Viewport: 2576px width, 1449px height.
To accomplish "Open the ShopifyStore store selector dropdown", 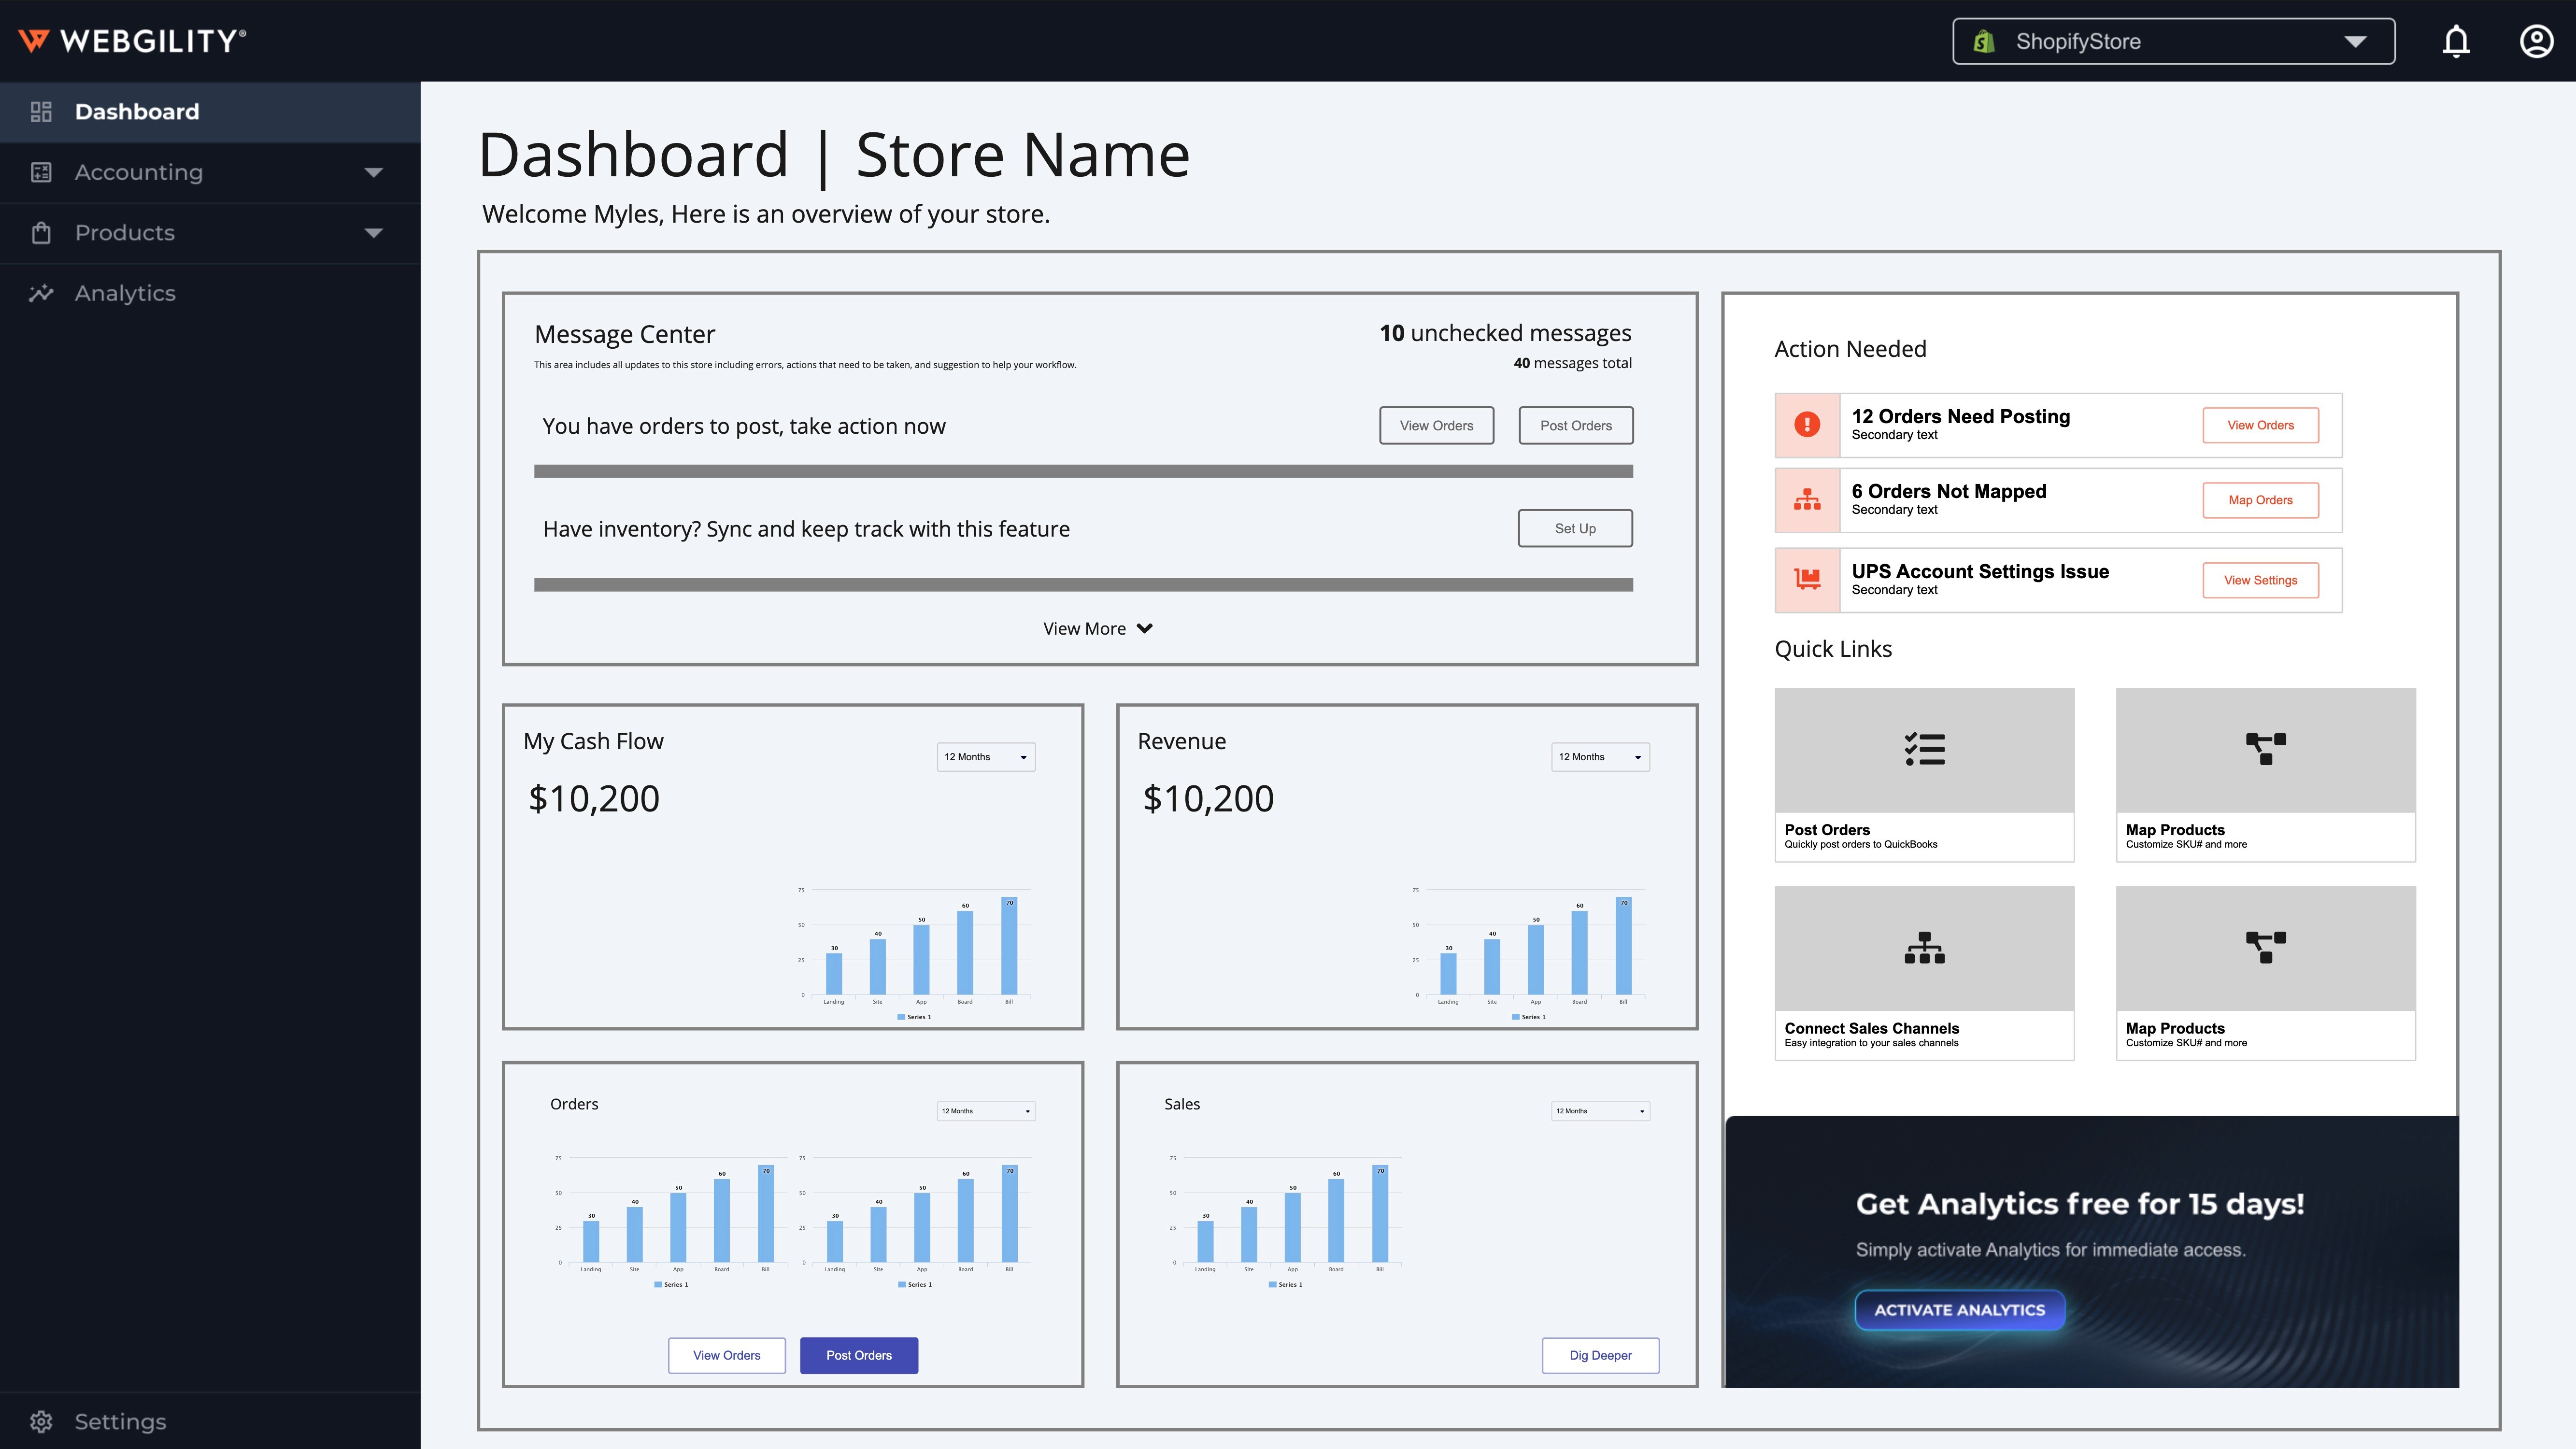I will 2173,41.
